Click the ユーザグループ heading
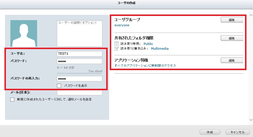The image size is (253, 137). 127,20
